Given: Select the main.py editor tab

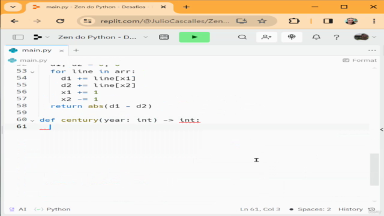Looking at the screenshot, I should [37, 50].
